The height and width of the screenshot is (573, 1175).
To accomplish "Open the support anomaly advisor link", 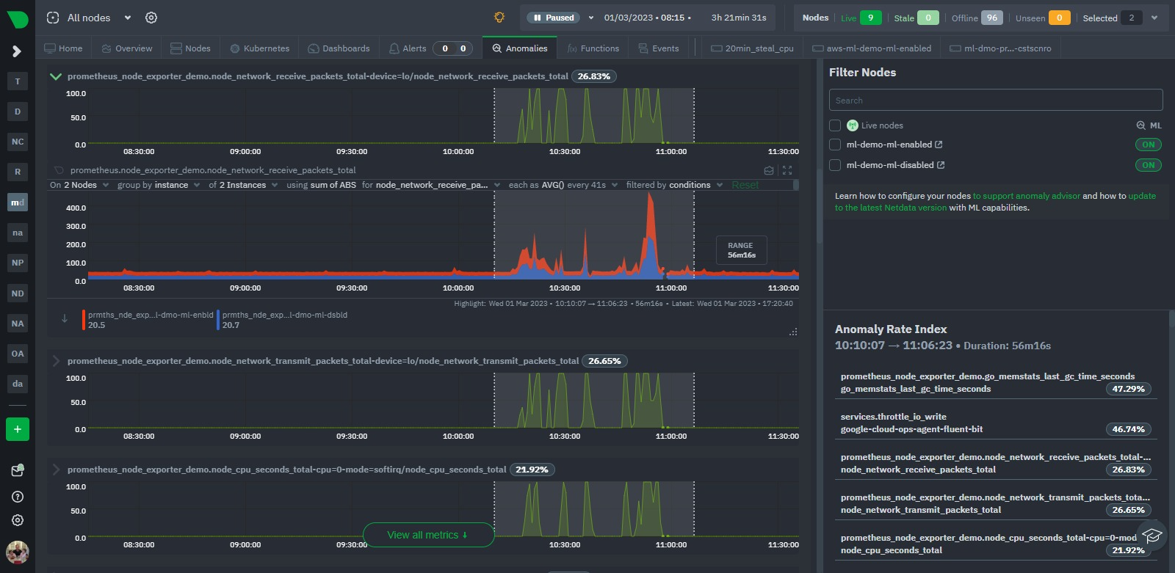I will (1027, 196).
